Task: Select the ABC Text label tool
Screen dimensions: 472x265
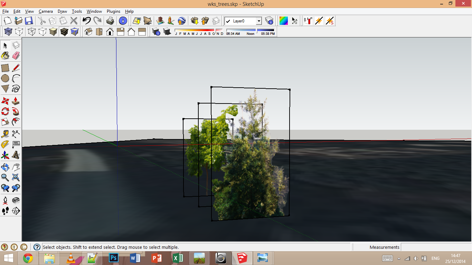Action: pos(16,144)
